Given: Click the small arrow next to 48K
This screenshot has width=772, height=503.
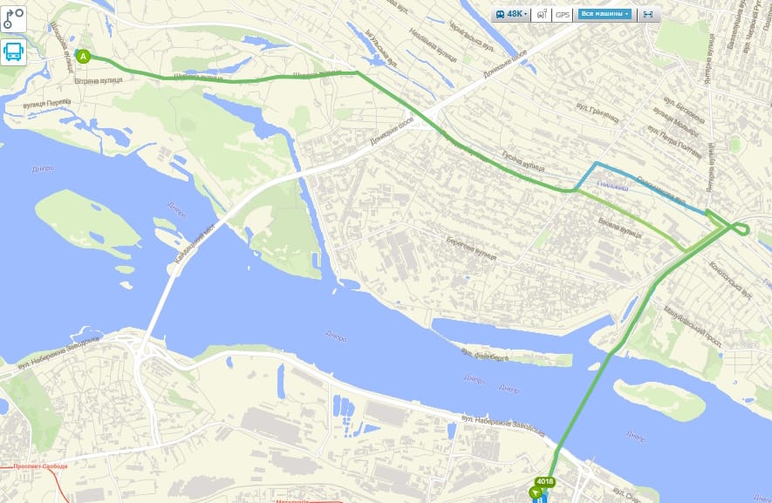Looking at the screenshot, I should pyautogui.click(x=526, y=14).
